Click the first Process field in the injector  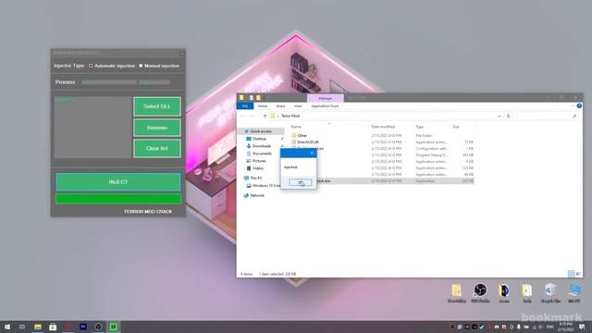point(109,82)
